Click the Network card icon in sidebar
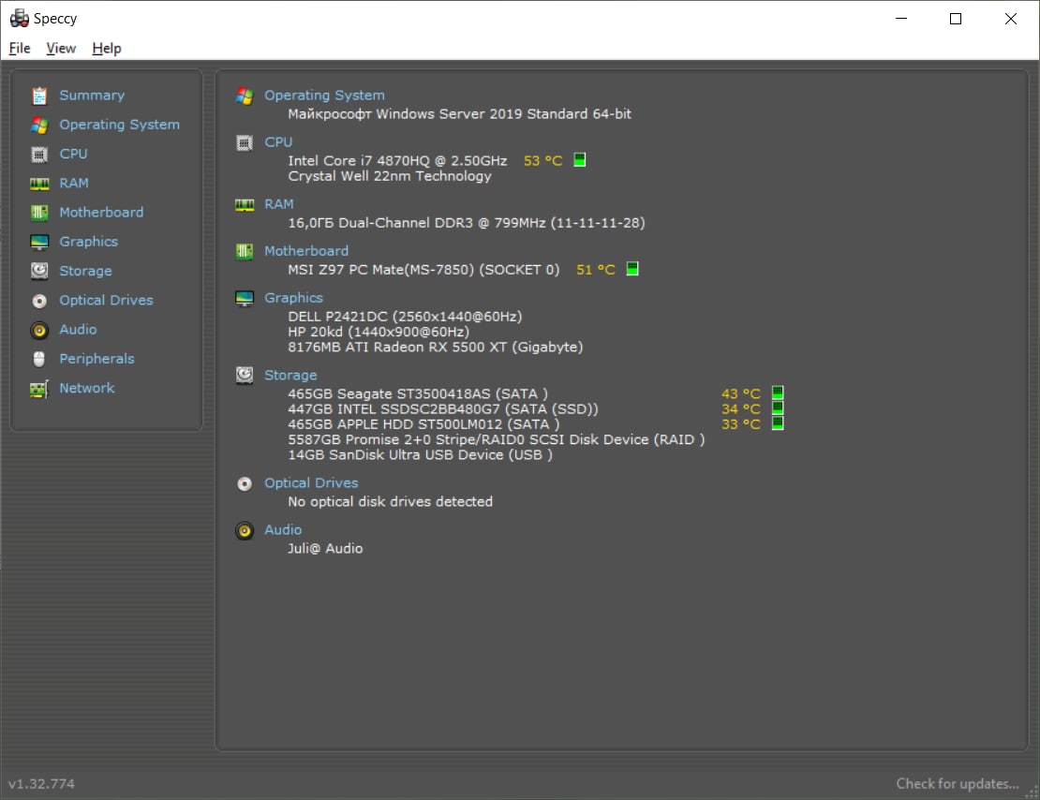The image size is (1040, 800). [39, 389]
